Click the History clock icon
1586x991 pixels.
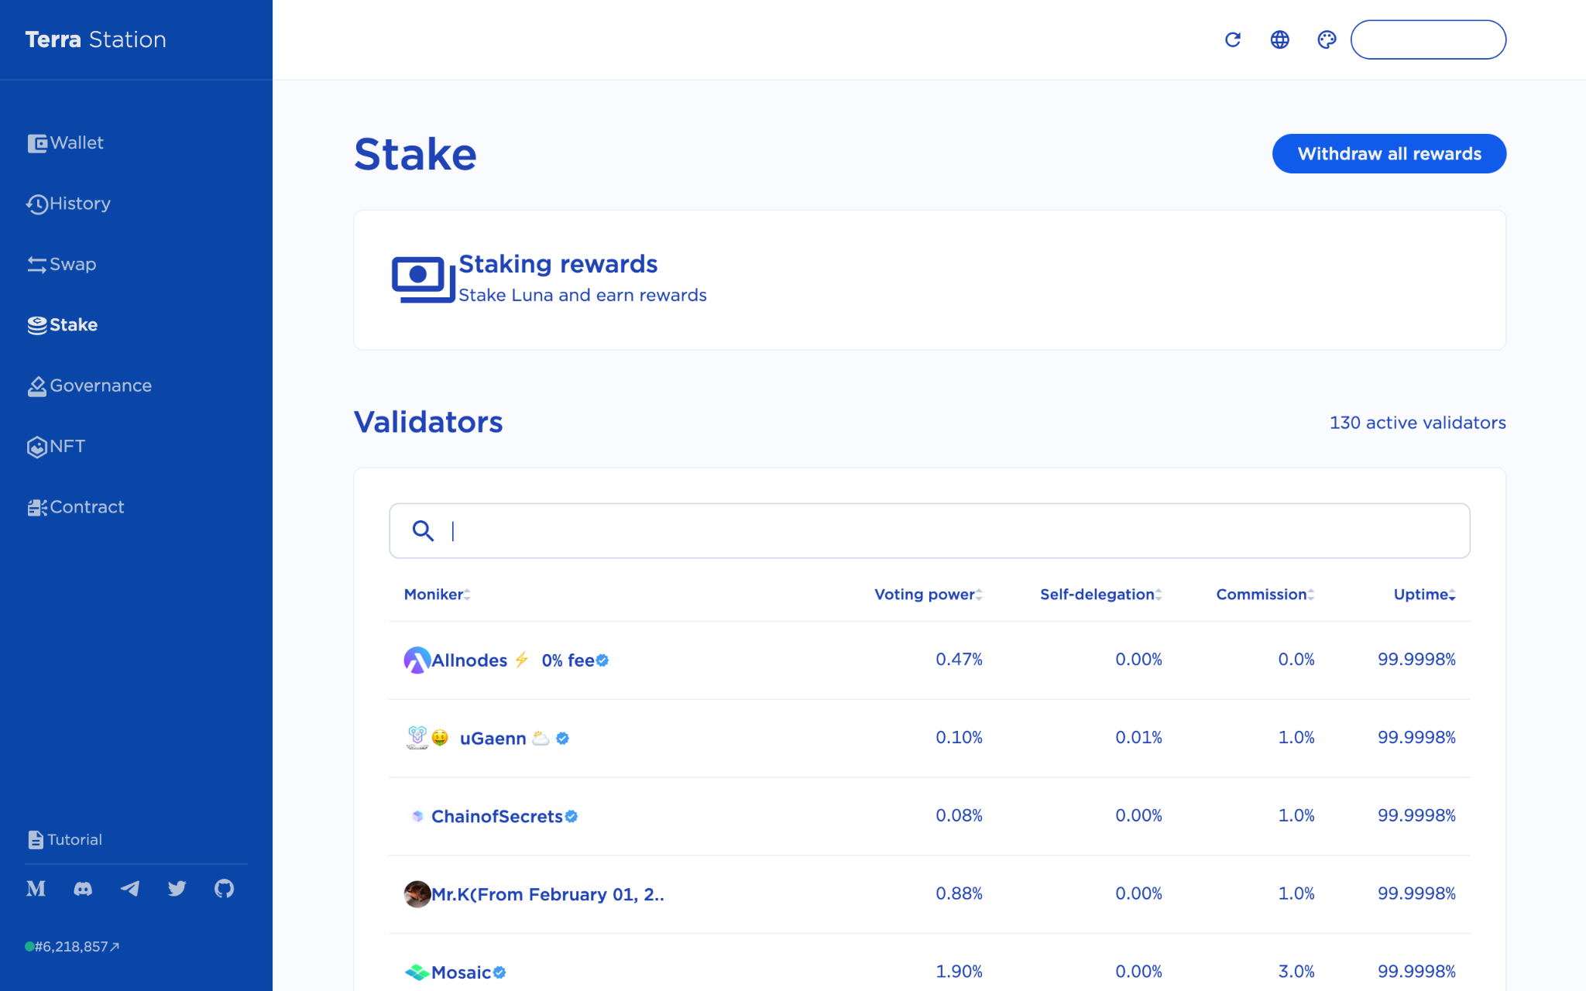coord(37,204)
